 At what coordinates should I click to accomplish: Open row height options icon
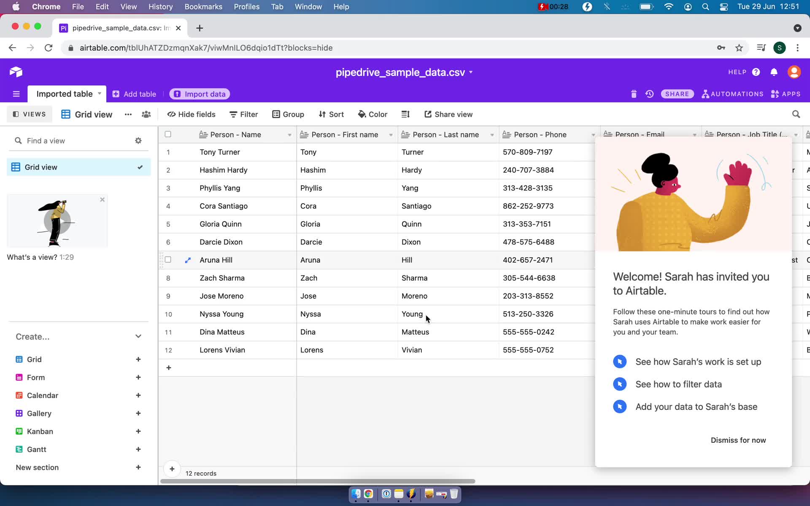405,114
